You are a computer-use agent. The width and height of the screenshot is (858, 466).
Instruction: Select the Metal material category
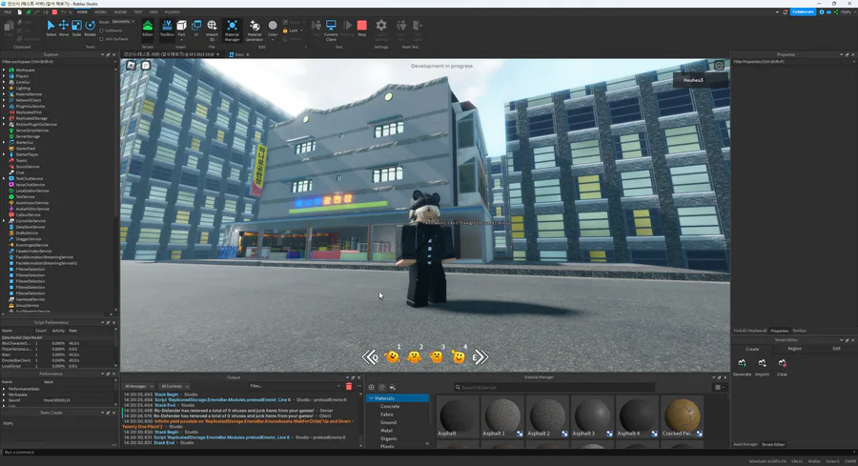[x=387, y=431]
